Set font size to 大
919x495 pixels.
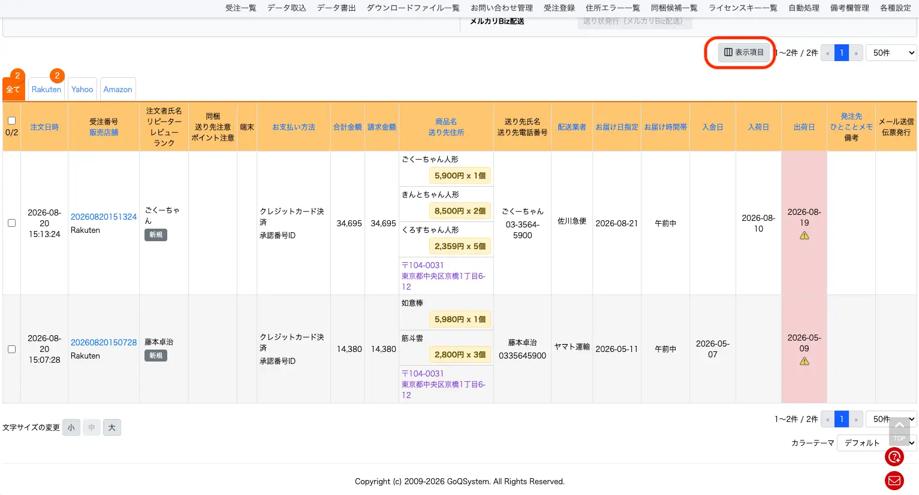112,427
